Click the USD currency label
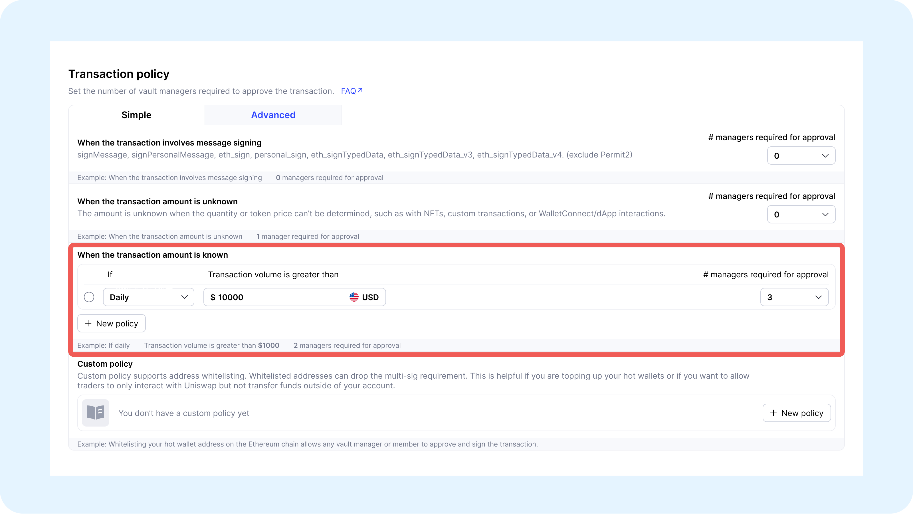The width and height of the screenshot is (913, 517). (x=370, y=297)
